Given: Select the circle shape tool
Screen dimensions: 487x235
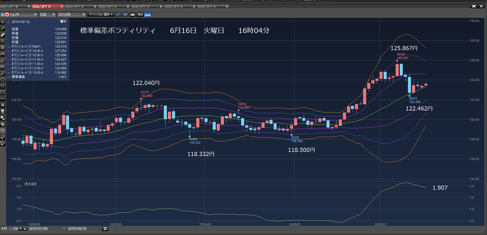Looking at the screenshot, I should [3, 86].
